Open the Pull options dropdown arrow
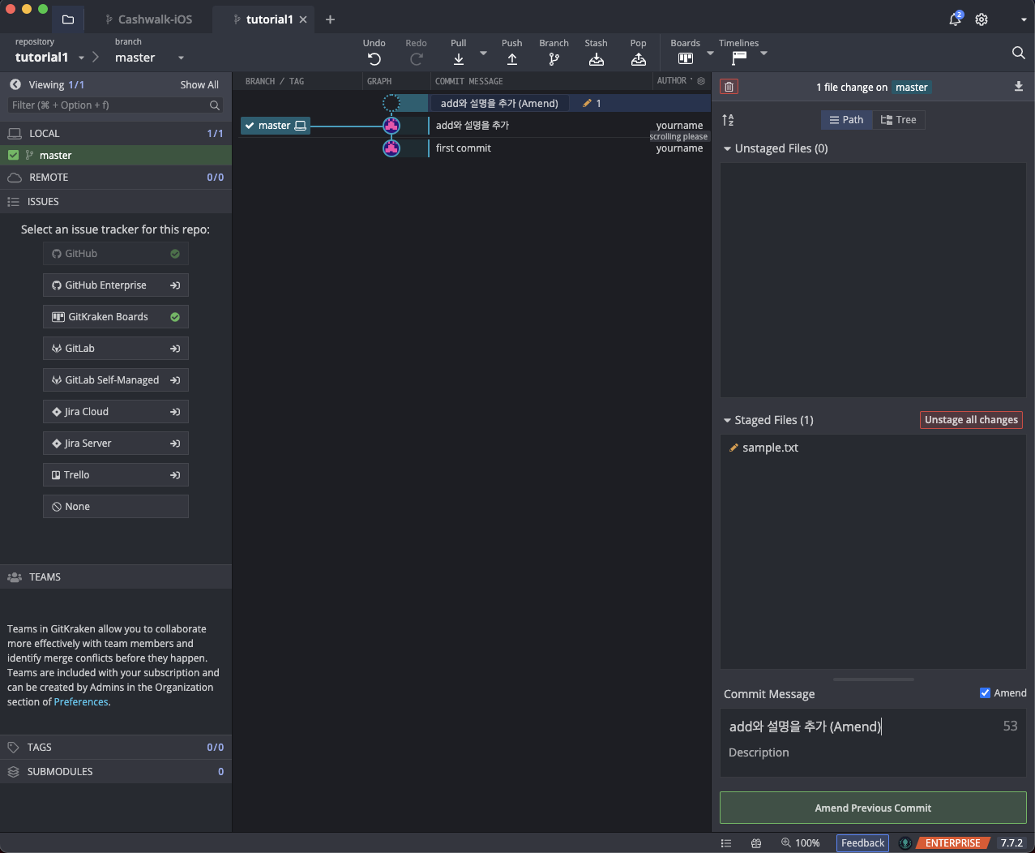1035x853 pixels. (x=484, y=54)
